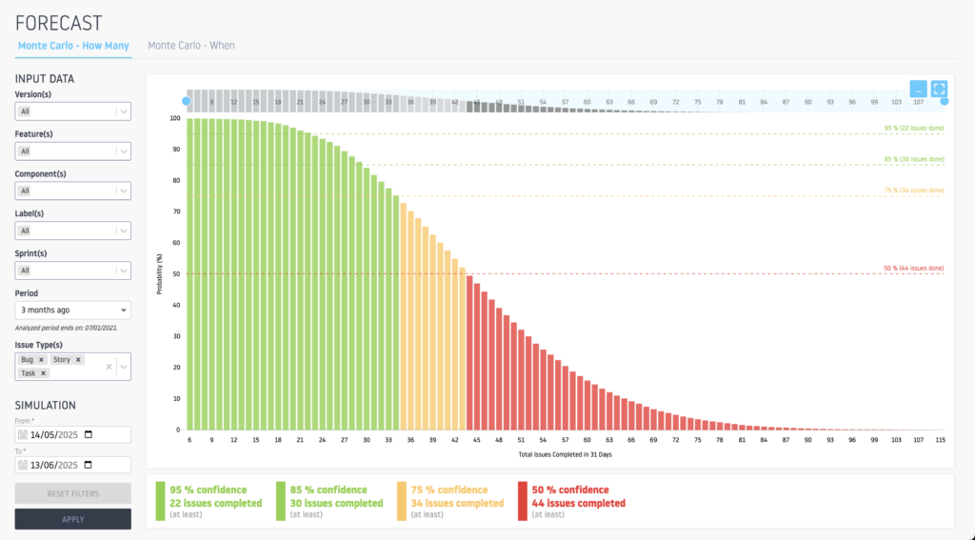The width and height of the screenshot is (975, 540).
Task: Open calendar picker for From date
Action: click(89, 435)
